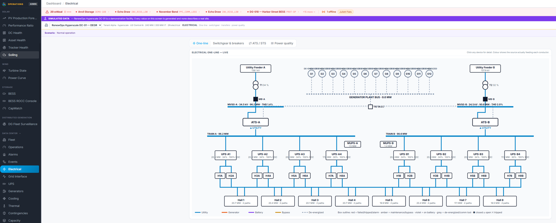The image size is (556, 223).
Task: Switch to the Switchgear & breakers tab
Action: 228,43
